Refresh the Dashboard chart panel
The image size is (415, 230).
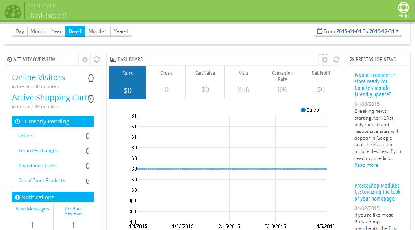coord(336,59)
